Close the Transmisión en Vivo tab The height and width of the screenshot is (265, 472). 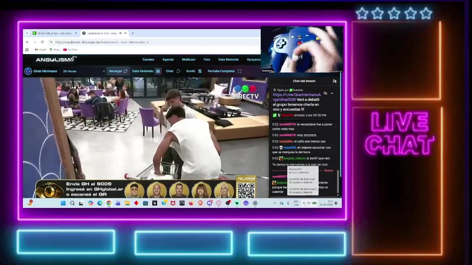(x=125, y=33)
